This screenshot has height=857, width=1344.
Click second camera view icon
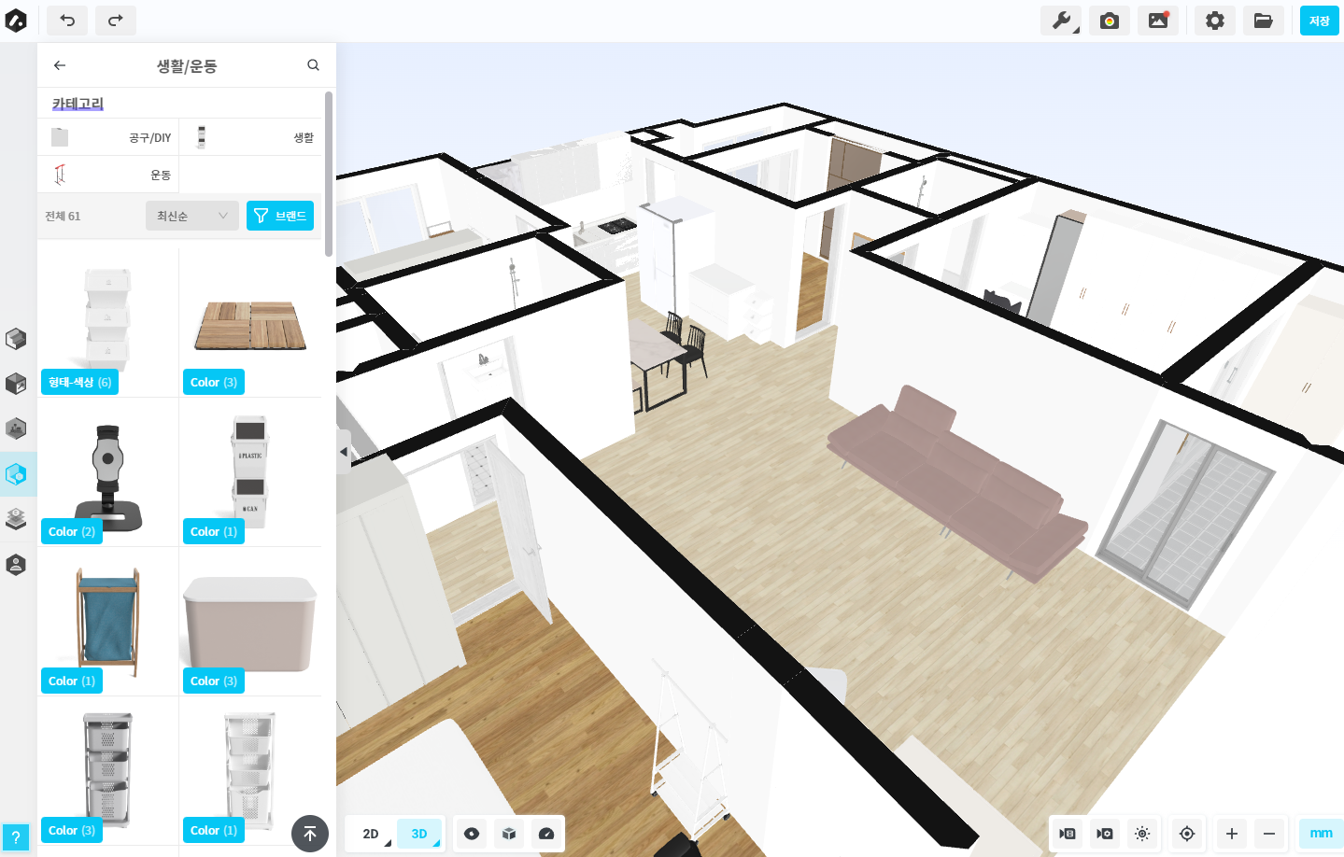1105,834
